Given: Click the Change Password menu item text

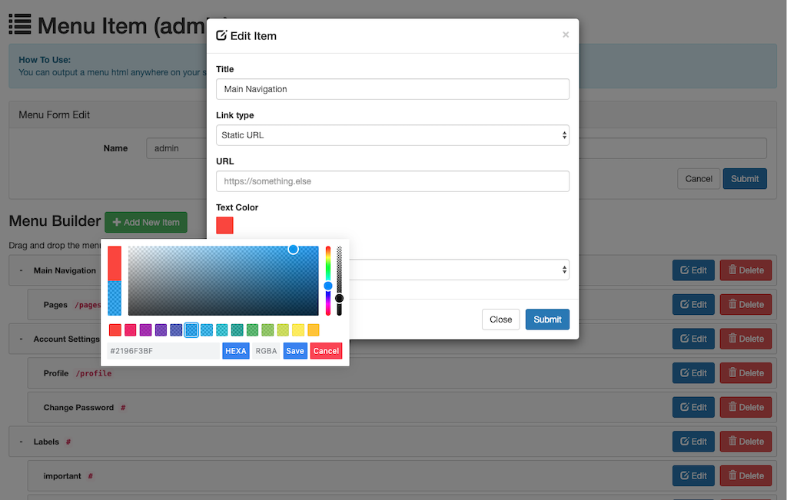Looking at the screenshot, I should tap(78, 408).
